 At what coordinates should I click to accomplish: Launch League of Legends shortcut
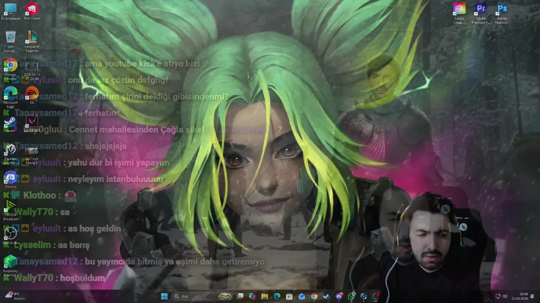(32, 42)
